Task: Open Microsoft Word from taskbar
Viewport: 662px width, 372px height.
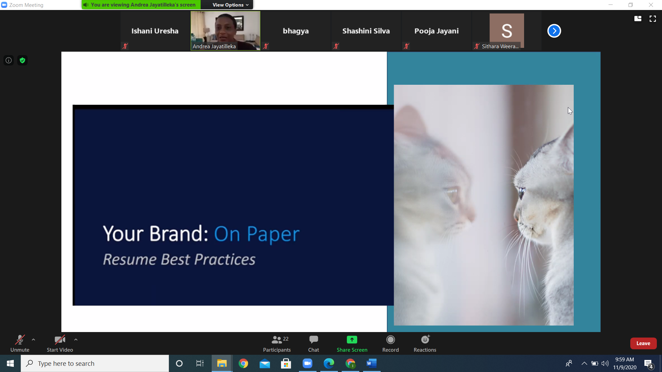Action: 372,363
